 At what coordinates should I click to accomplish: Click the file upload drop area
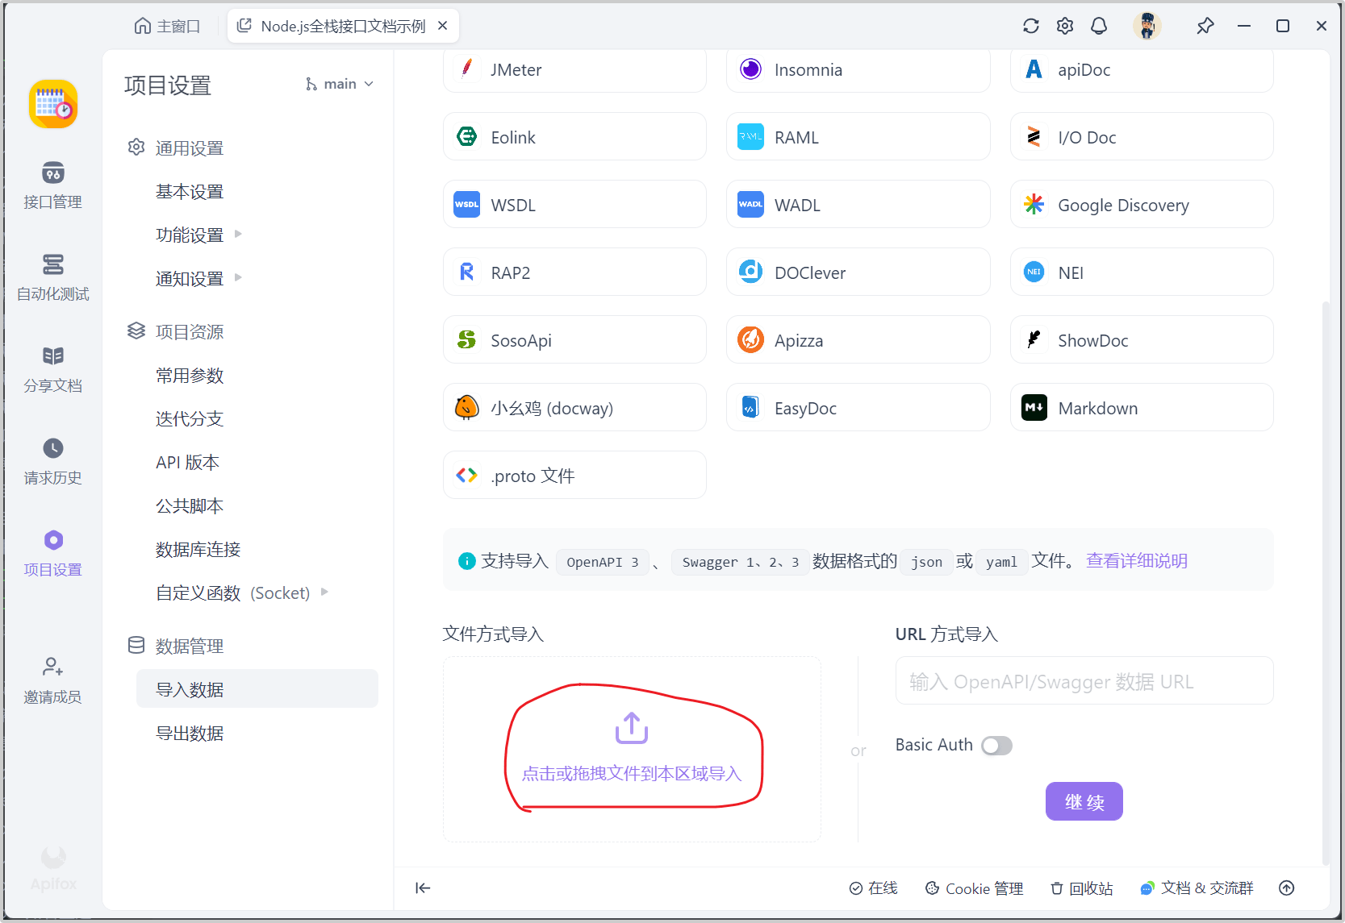[x=632, y=749]
